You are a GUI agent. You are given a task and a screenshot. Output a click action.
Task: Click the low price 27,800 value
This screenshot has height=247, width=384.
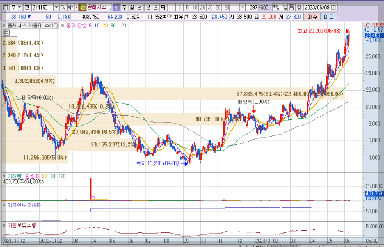tap(293, 17)
